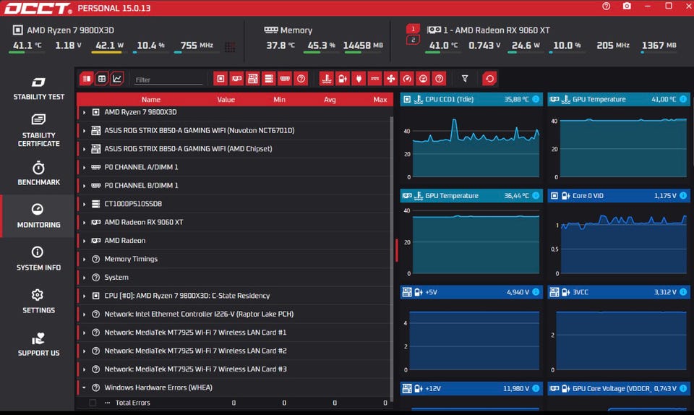Toggle the current sensor filter icon
694x415 pixels.
(x=375, y=79)
